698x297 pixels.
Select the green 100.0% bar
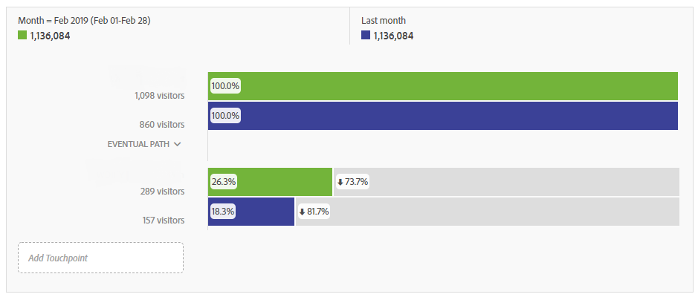[443, 86]
